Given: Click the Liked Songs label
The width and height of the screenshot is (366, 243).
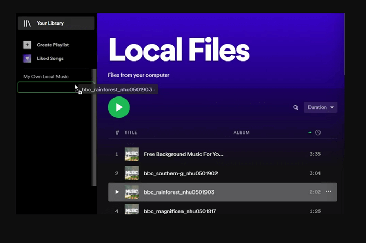Looking at the screenshot, I should click(50, 59).
